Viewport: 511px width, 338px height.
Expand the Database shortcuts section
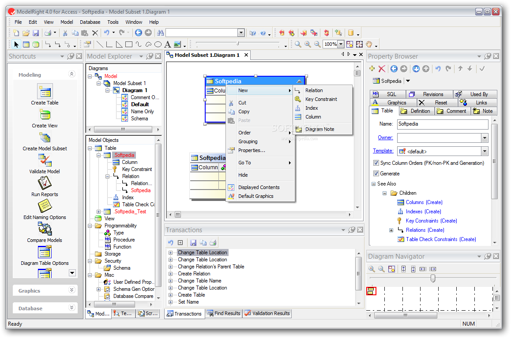pos(72,308)
